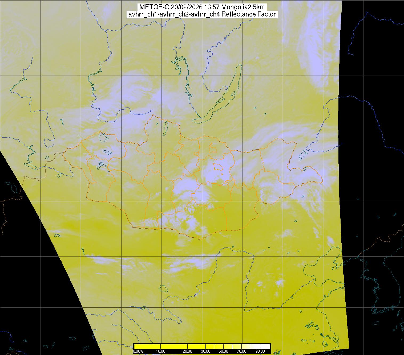404x355 pixels.
Task: Choose the 70.00 value on the colorbar
Action: [x=241, y=352]
